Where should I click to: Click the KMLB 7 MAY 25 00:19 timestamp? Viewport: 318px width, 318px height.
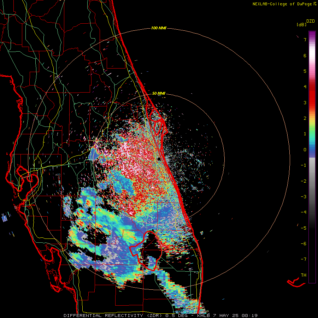pos(227,316)
